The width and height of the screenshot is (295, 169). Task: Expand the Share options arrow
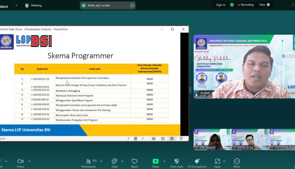(x=164, y=161)
